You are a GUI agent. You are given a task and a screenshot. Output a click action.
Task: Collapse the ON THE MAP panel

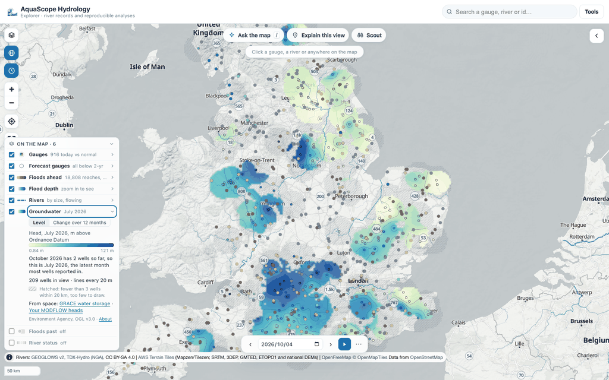tap(111, 144)
